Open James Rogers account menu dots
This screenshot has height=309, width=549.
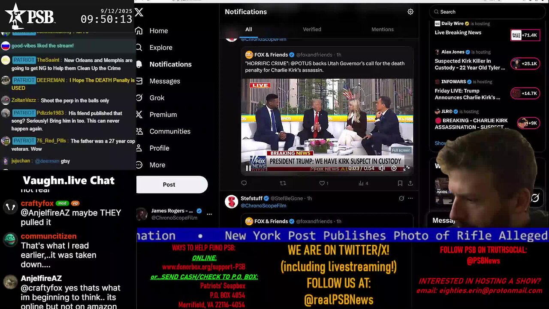[x=209, y=214]
